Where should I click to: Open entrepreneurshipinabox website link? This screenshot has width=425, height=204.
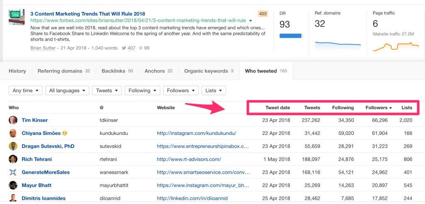point(203,146)
